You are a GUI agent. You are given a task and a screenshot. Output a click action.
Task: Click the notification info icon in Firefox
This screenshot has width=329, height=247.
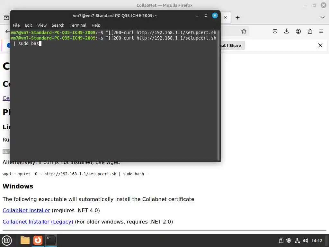click(x=9, y=45)
